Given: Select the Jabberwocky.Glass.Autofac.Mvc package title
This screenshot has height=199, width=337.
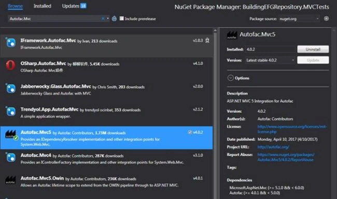Looking at the screenshot, I should click(55, 87).
